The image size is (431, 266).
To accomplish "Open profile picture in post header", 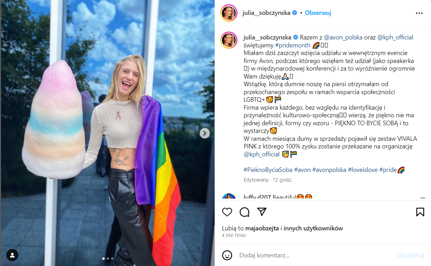I will (x=229, y=13).
